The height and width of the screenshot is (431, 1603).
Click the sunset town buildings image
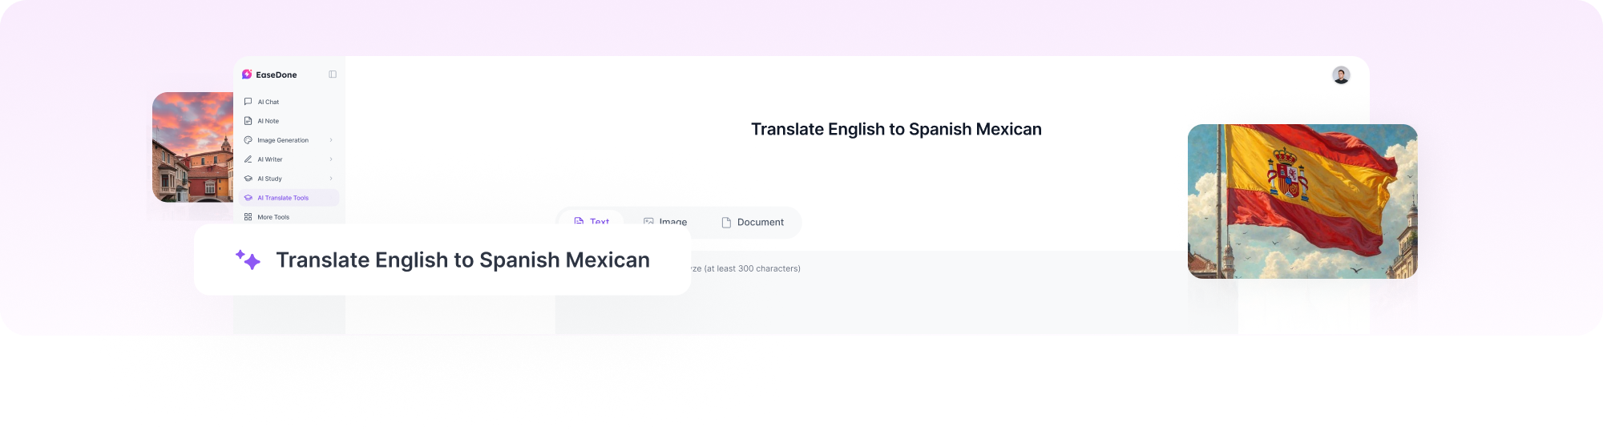(x=192, y=147)
